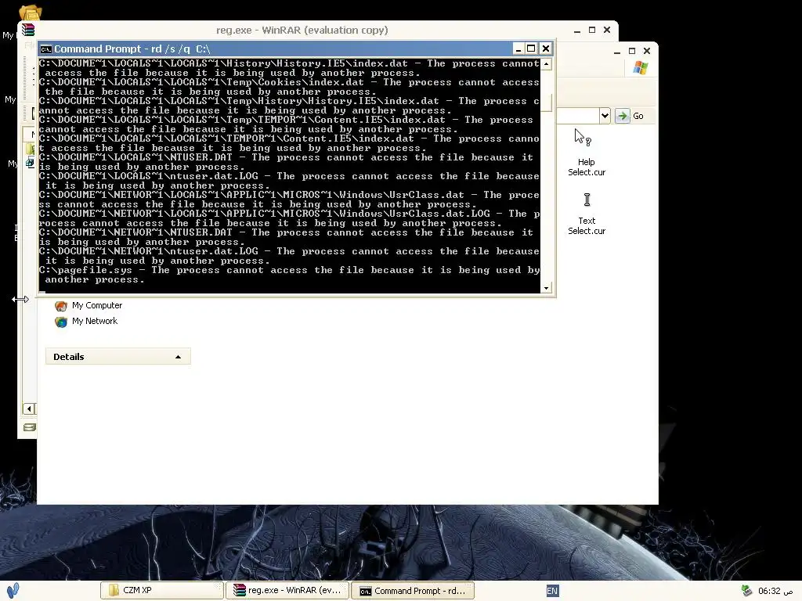Maximize the CZM XP Explorer window

632,51
